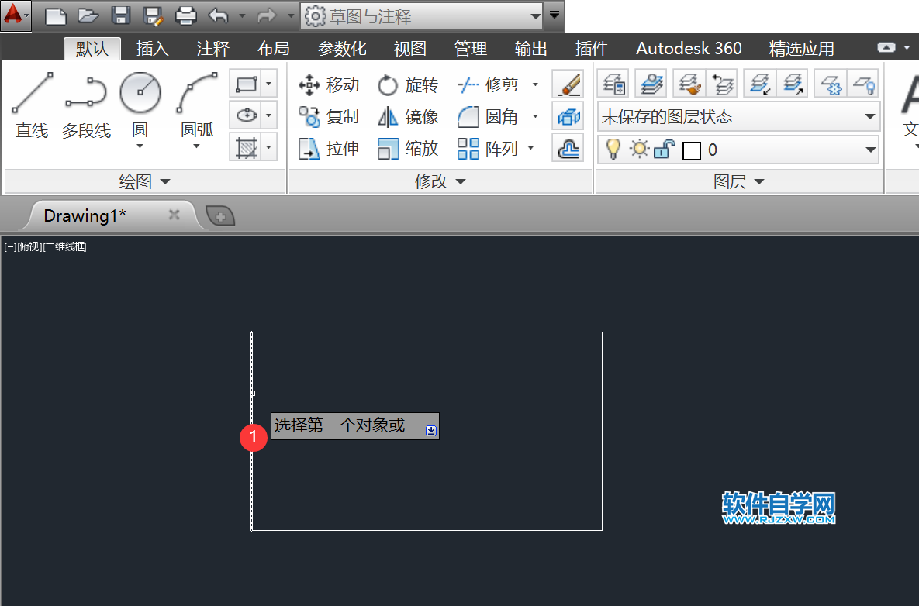Expand the 圆 circle options arrow
Image resolution: width=919 pixels, height=606 pixels.
coord(140,146)
